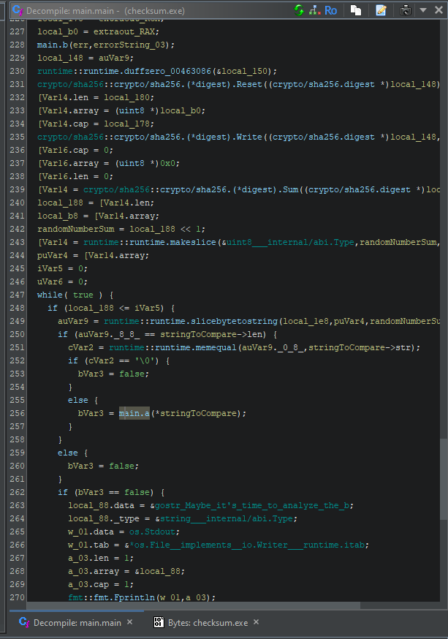448x639 pixels.
Task: Close the Decompile: main.main tab
Action: click(x=130, y=622)
